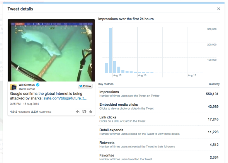This screenshot has width=228, height=163.
Task: Click the Tweet details title
Action: pos(20,9)
